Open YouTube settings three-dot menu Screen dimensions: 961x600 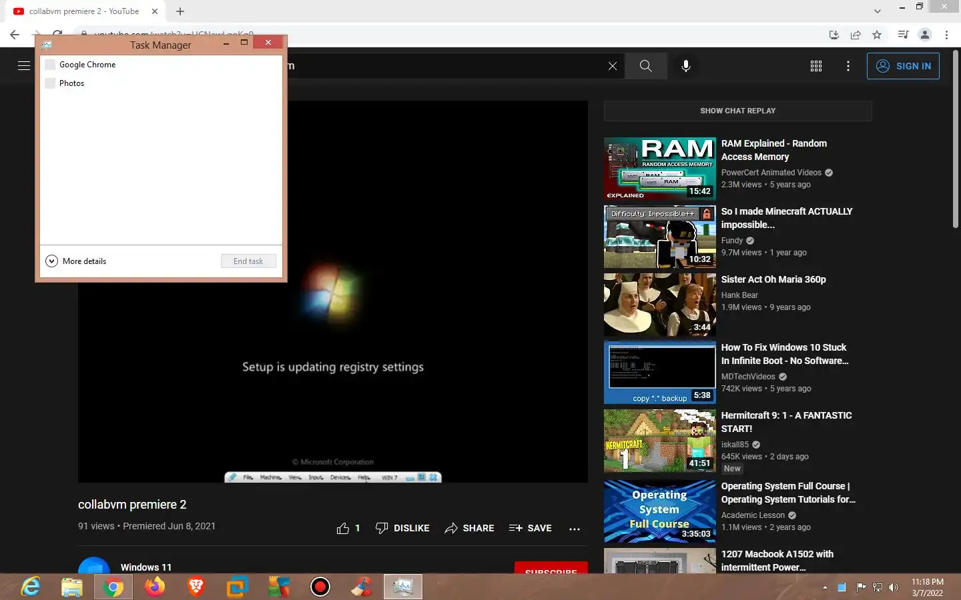click(848, 65)
